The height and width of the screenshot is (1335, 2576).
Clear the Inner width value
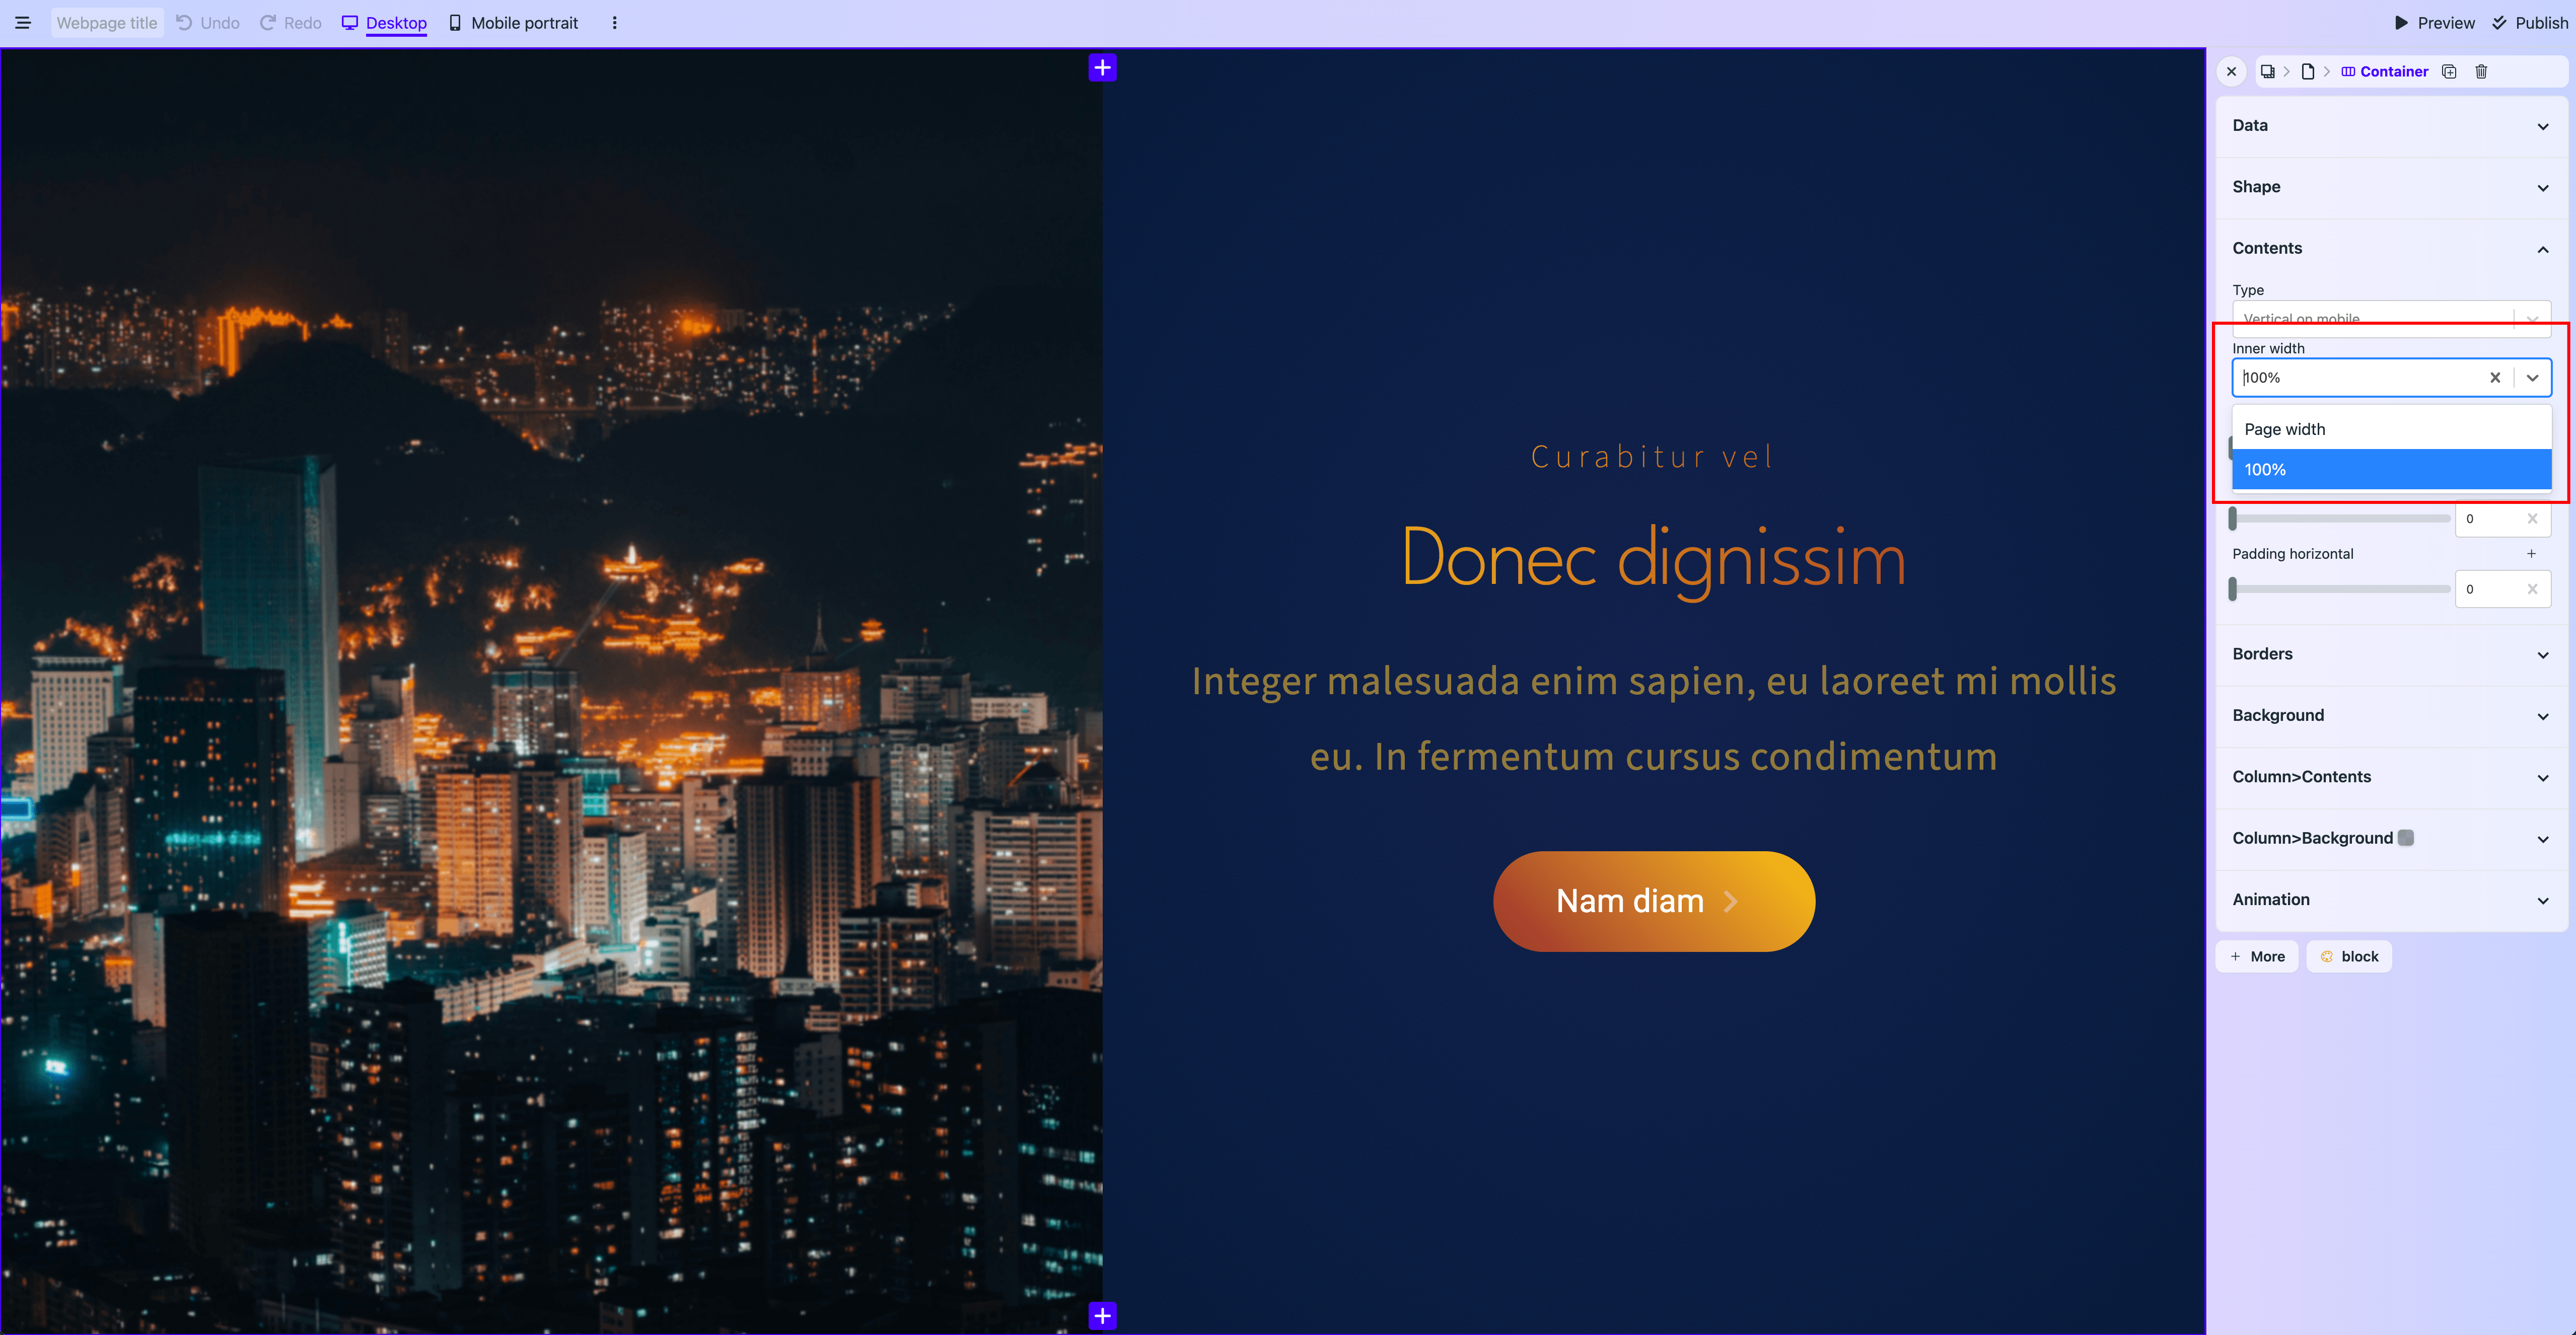[x=2495, y=378]
